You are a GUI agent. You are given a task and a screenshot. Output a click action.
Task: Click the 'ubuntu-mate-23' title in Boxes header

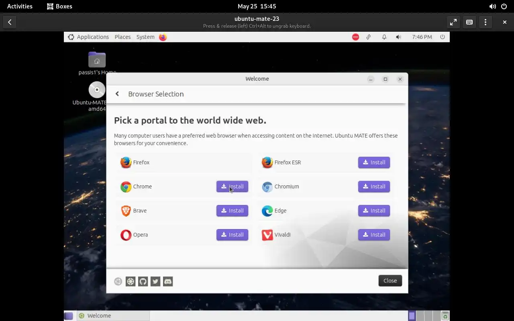(257, 19)
